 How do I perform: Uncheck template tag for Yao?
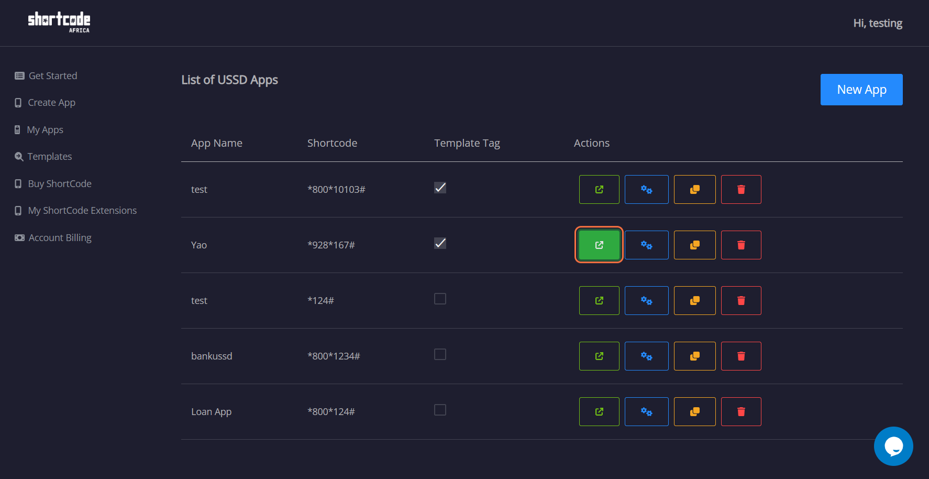tap(440, 243)
